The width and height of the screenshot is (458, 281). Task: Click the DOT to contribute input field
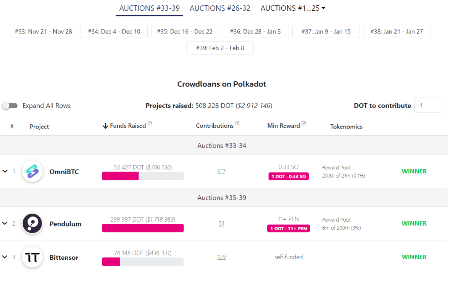[x=427, y=105]
